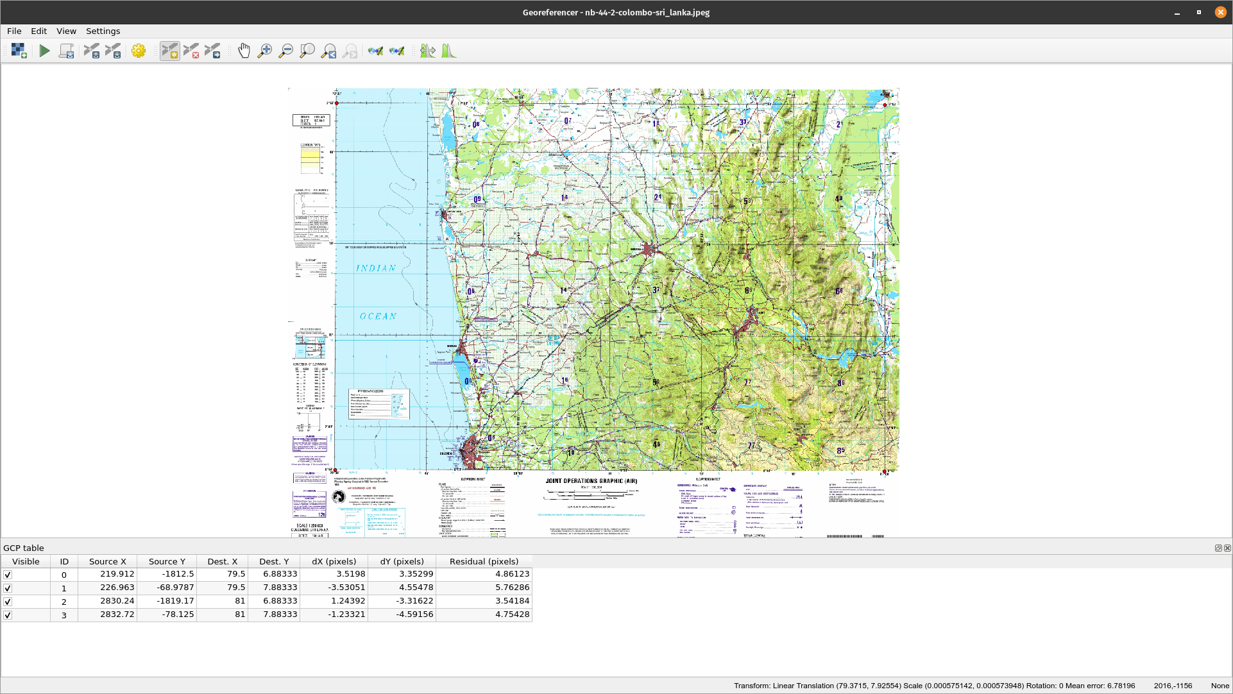Select dX cell -3.53051

(334, 588)
